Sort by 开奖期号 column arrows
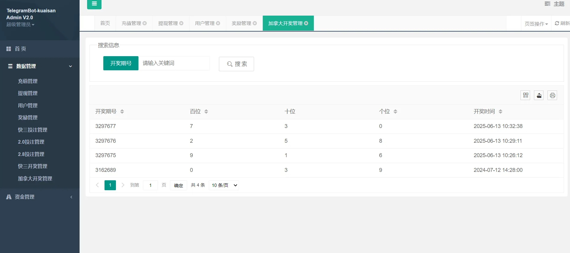570x253 pixels. pyautogui.click(x=122, y=111)
